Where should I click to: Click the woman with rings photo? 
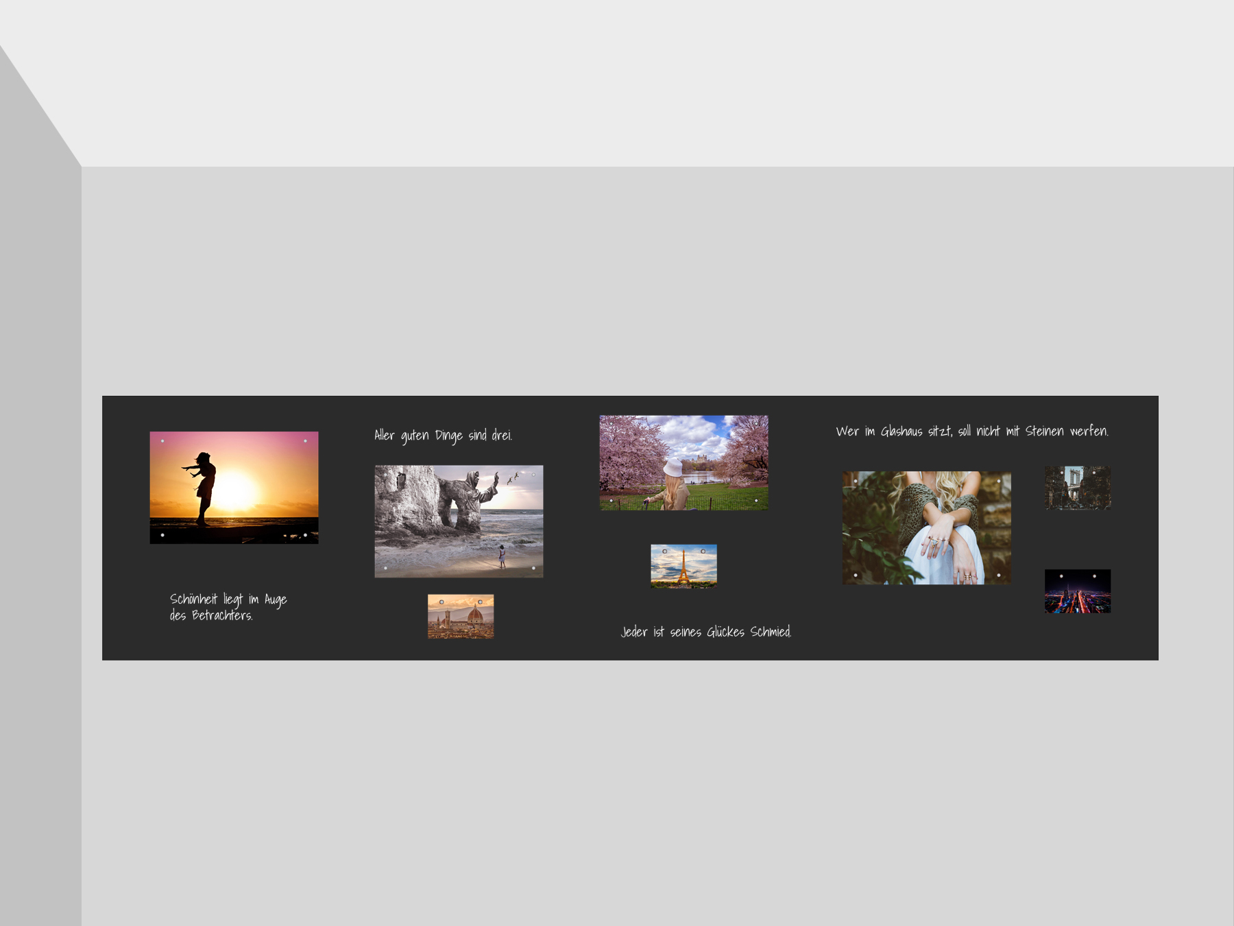pyautogui.click(x=926, y=527)
